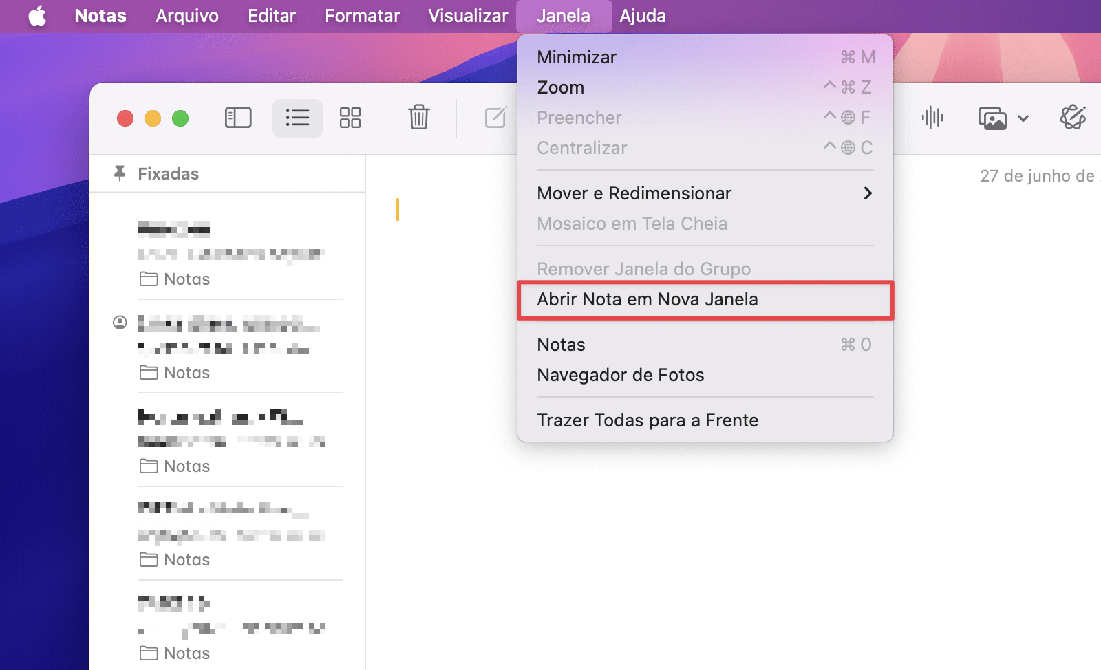
Task: Choose Minimizar in the Janela menu
Action: [x=705, y=57]
